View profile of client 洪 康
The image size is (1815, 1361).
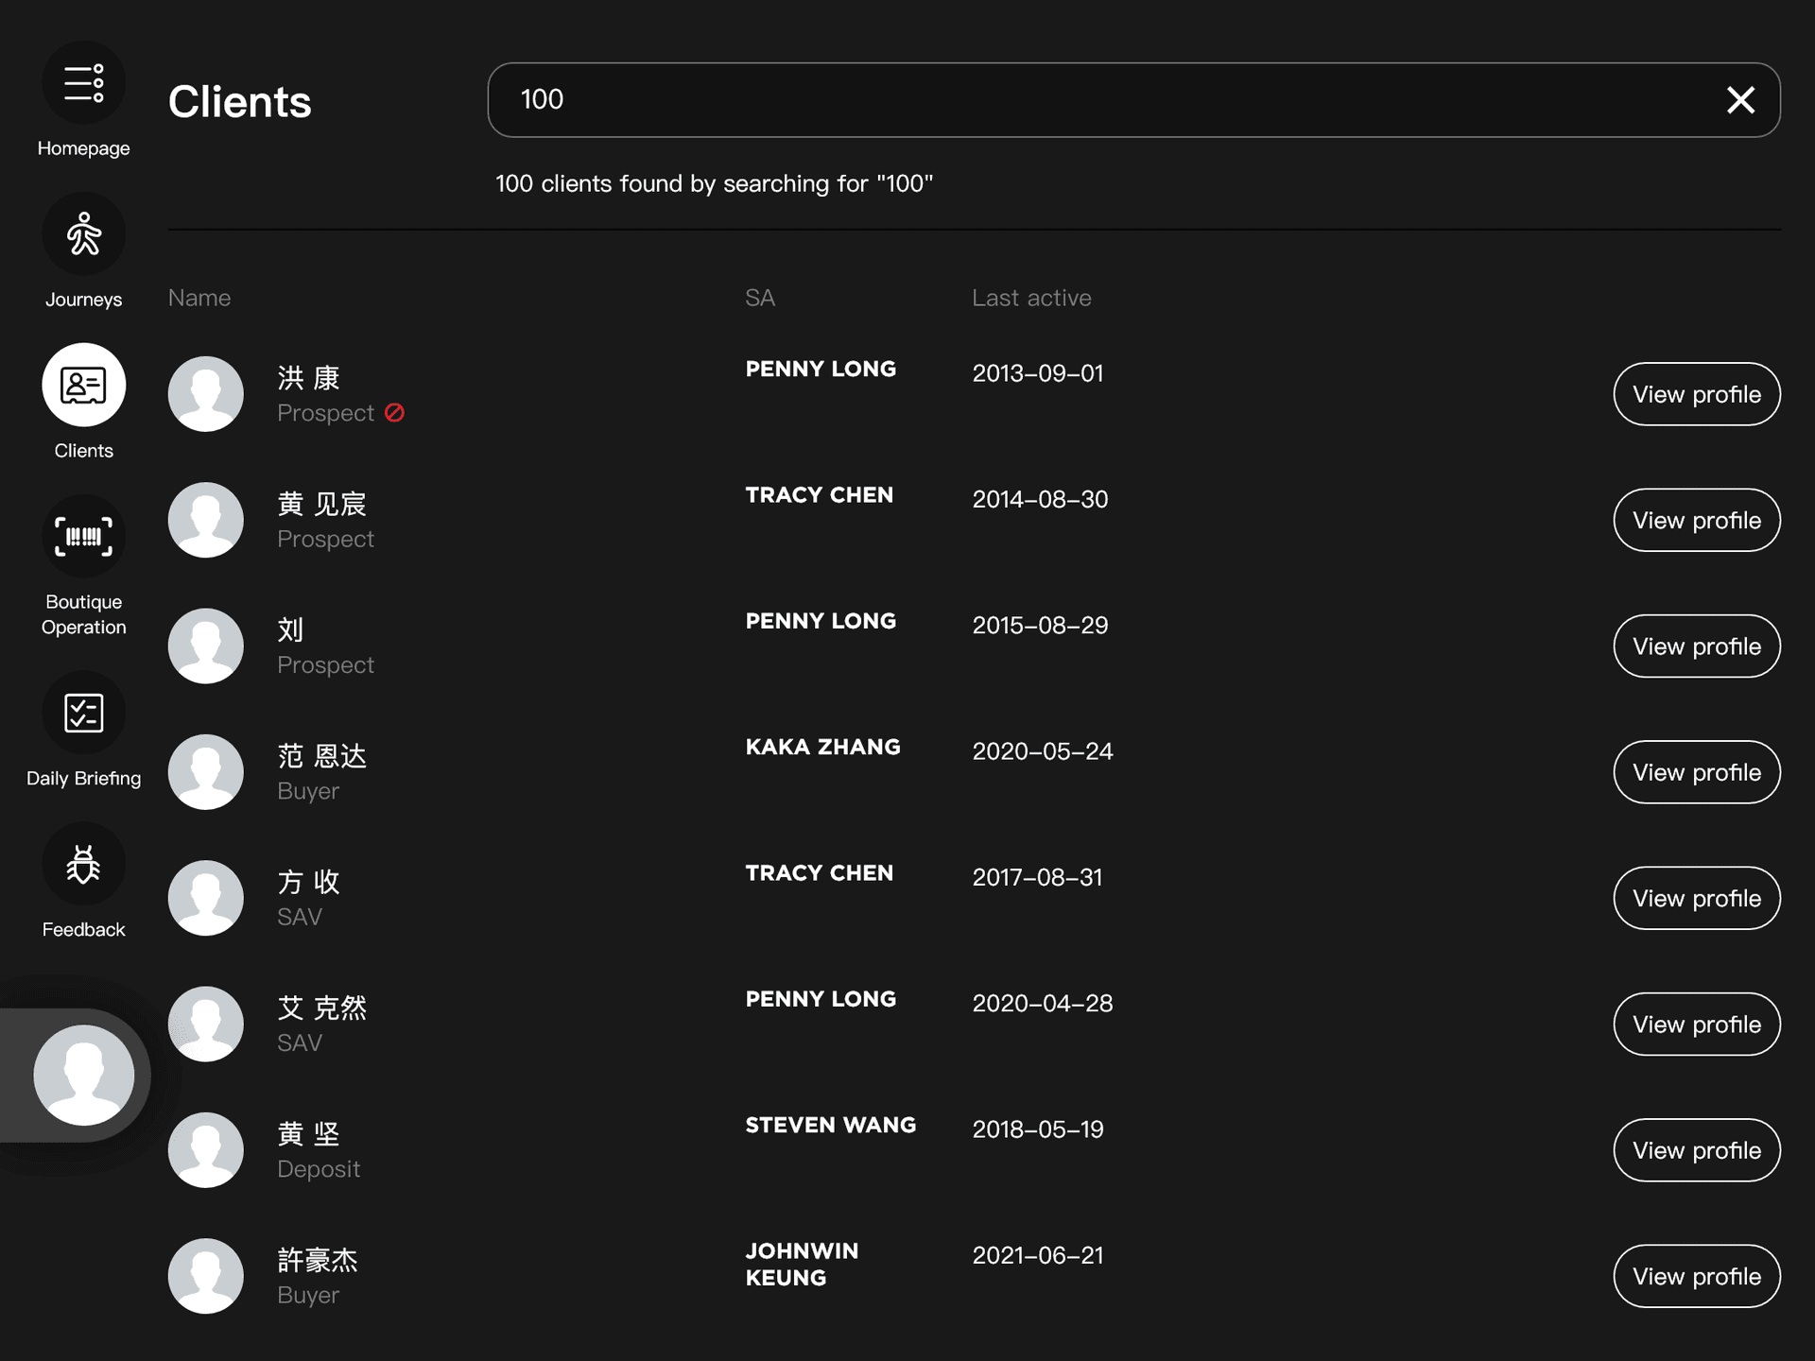1696,394
